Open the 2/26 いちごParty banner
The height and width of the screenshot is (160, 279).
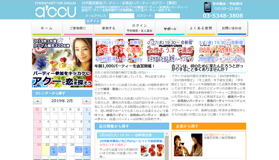[x=119, y=51]
